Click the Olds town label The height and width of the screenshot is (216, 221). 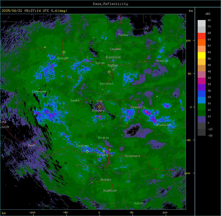[99, 101]
